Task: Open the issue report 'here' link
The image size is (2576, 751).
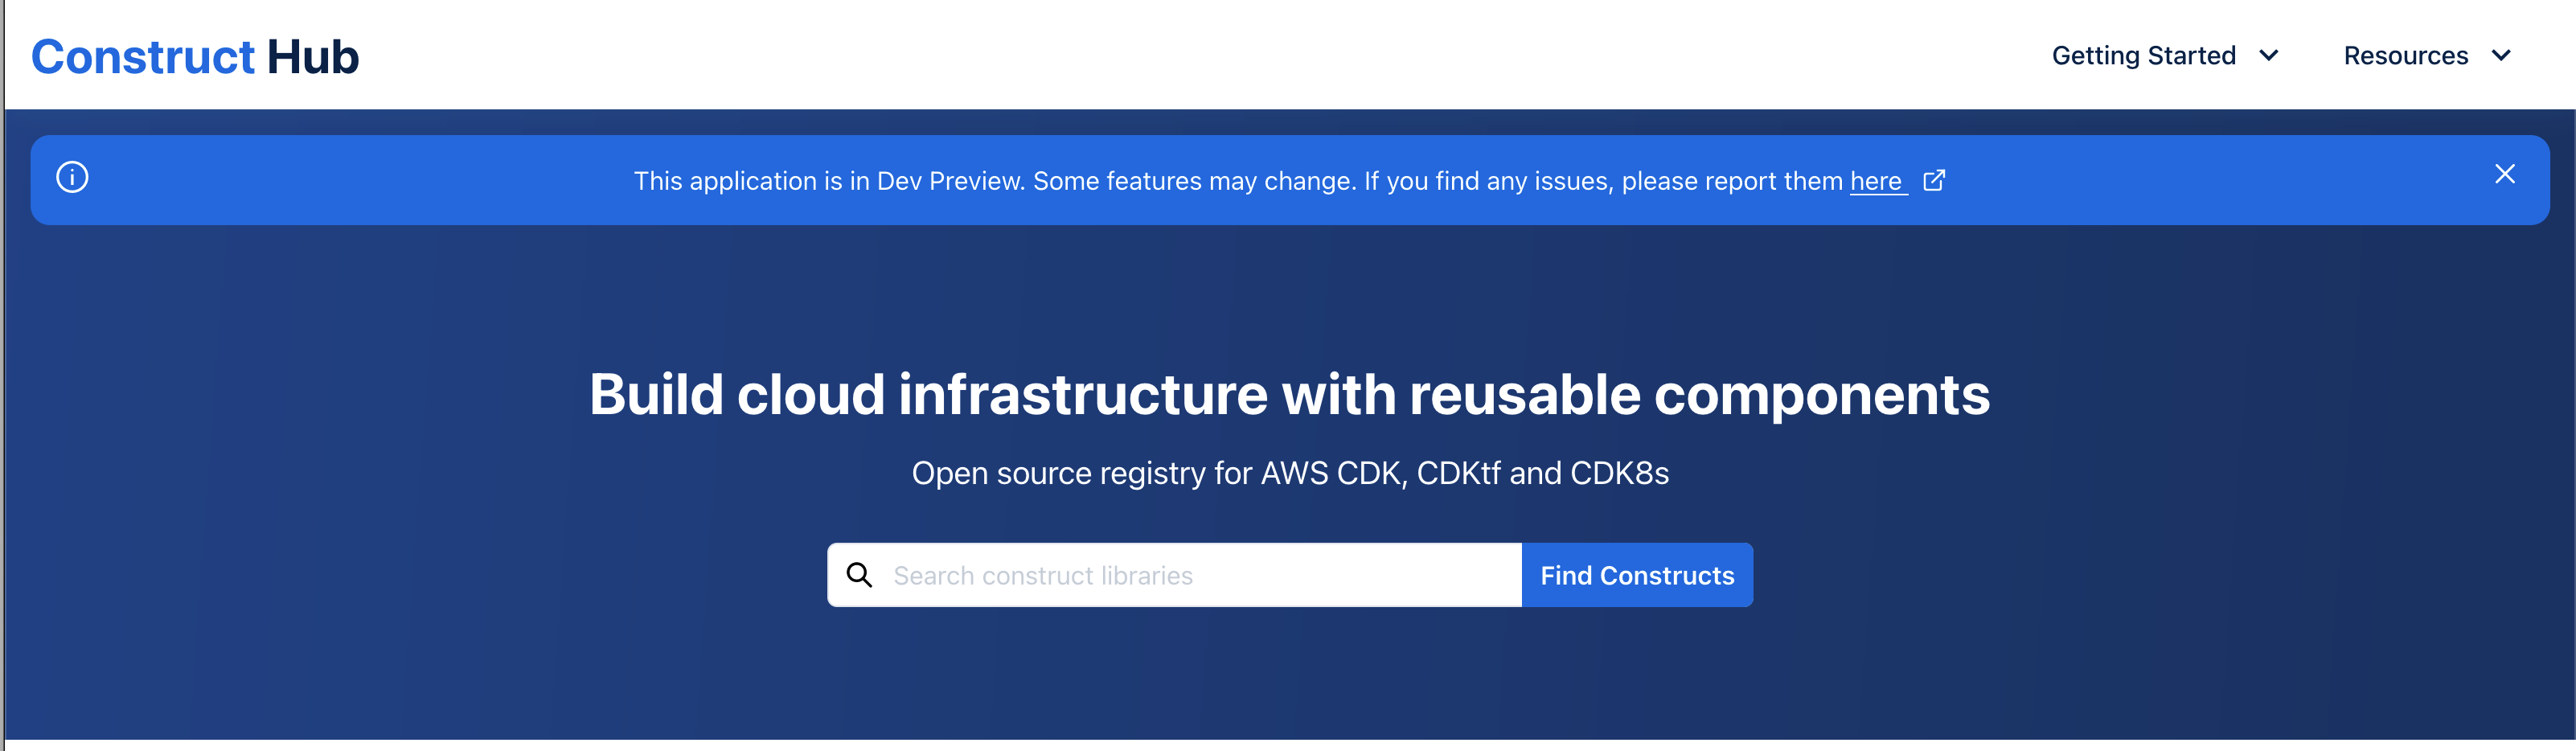Action: 1876,181
